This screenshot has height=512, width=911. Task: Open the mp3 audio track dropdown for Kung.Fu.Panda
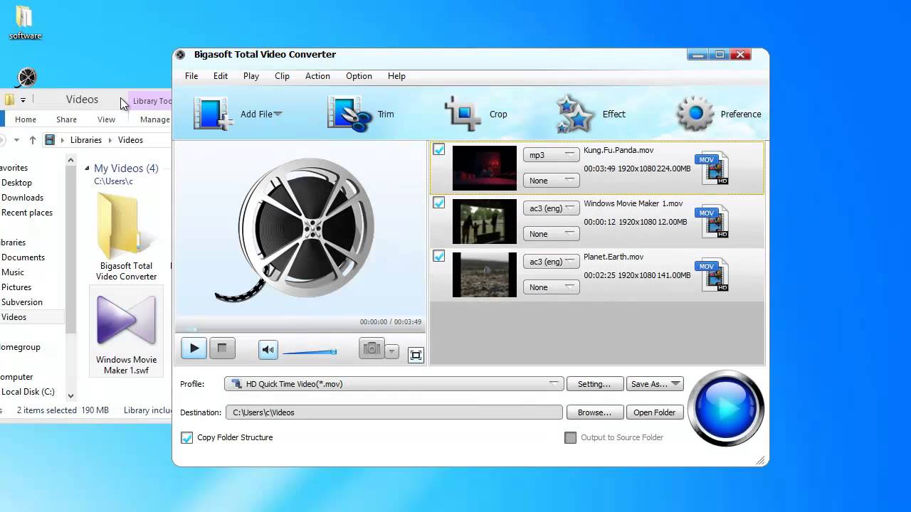click(551, 154)
